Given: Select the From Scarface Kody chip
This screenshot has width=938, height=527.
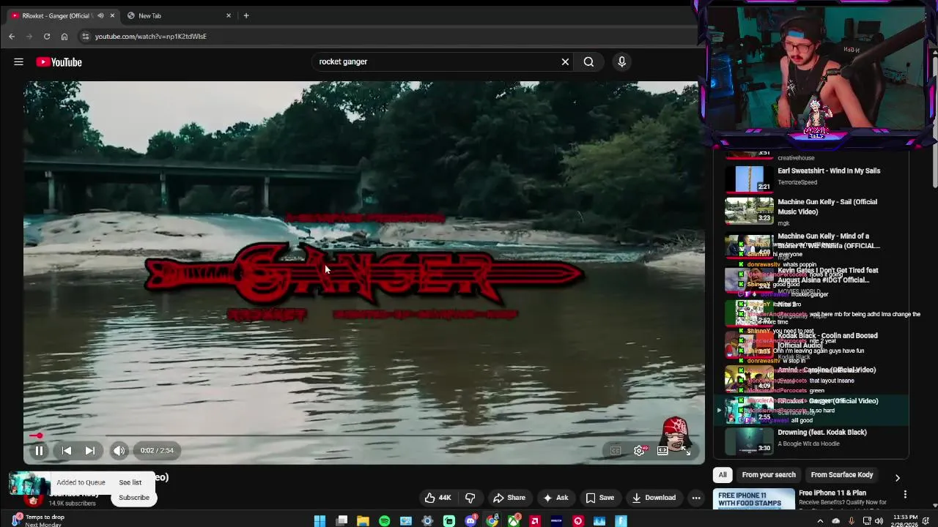Looking at the screenshot, I should point(842,475).
